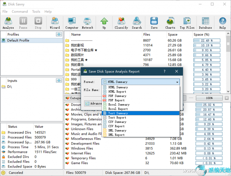Click folder list scrollbar down arrow

tap(228, 91)
